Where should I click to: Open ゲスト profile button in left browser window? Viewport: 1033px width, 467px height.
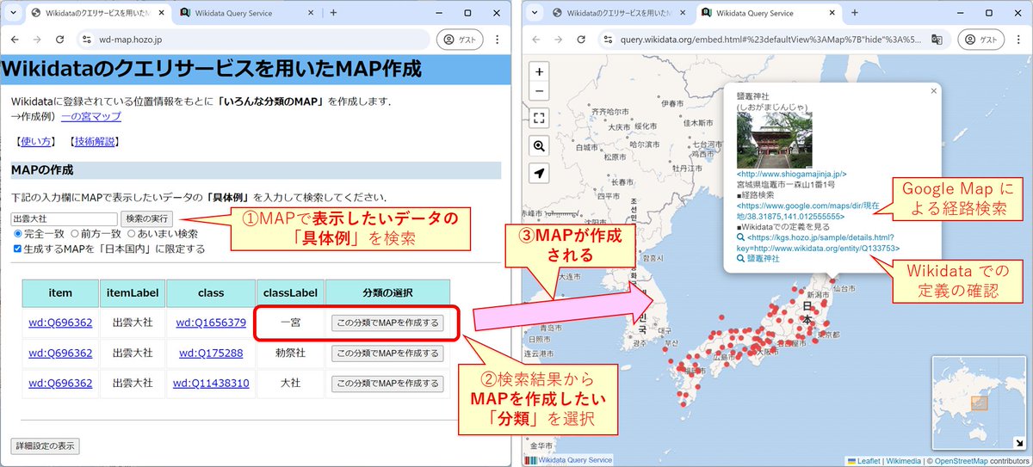coord(460,40)
